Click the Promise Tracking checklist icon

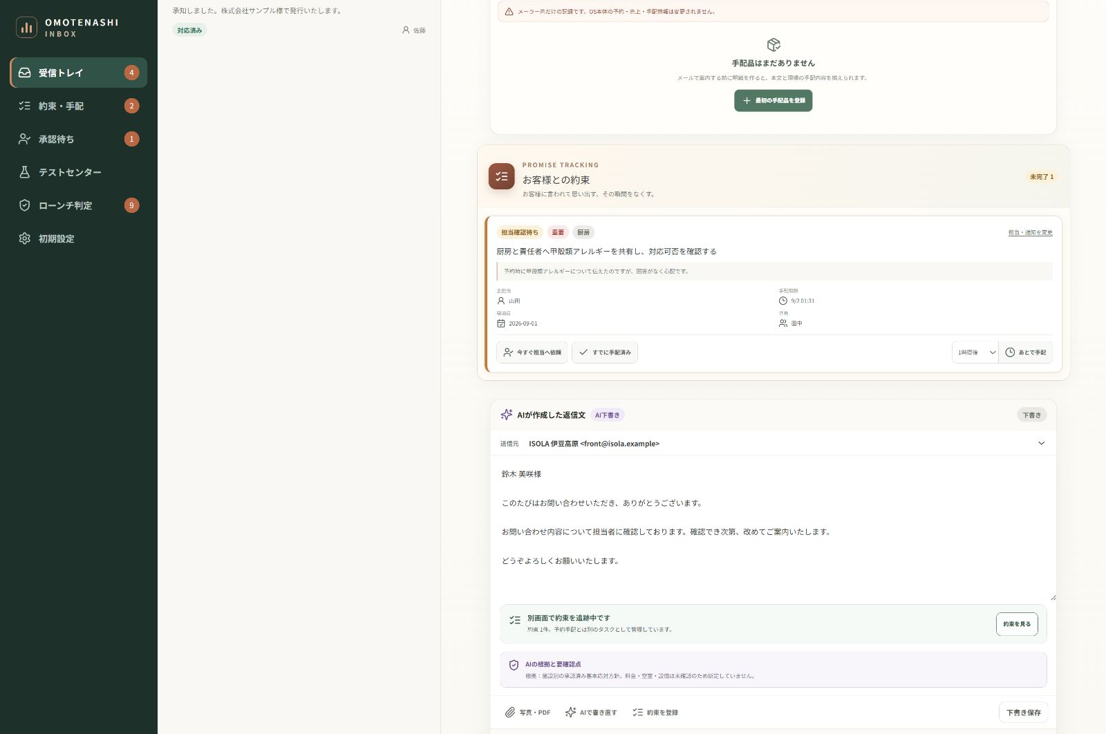[502, 176]
